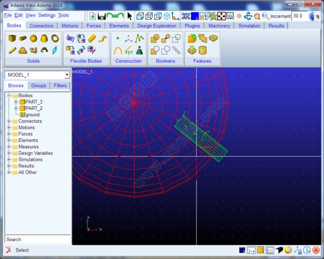Click the Boolean chain link icon
This screenshot has width=324, height=259.
tap(176, 50)
